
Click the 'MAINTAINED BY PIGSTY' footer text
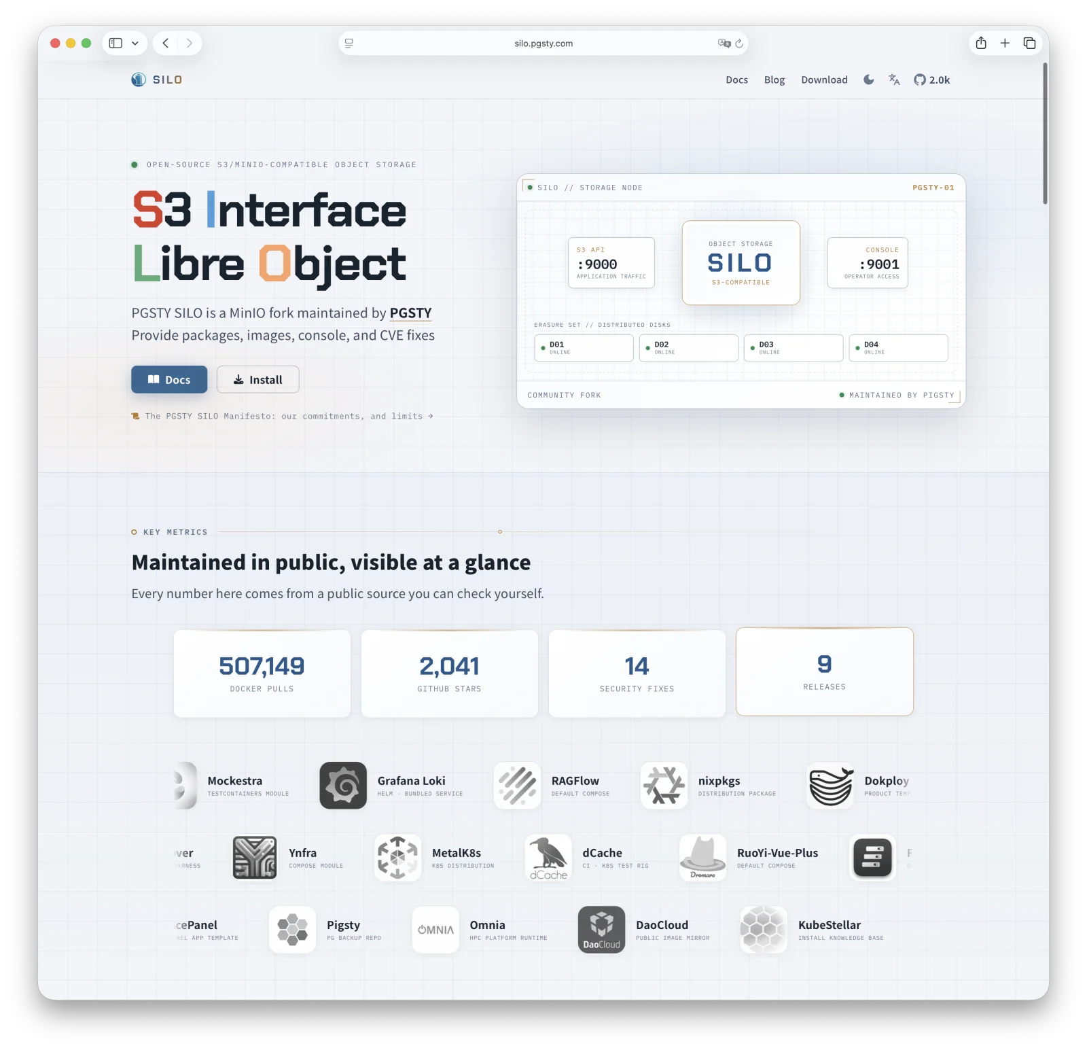coord(902,395)
